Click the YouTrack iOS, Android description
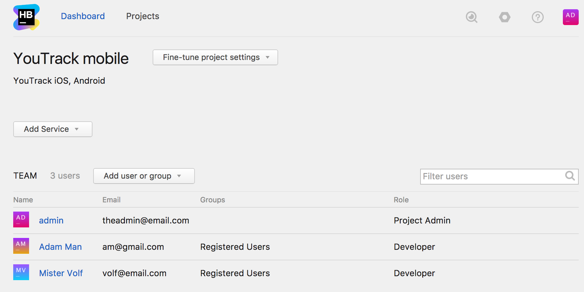This screenshot has width=584, height=292. point(59,81)
